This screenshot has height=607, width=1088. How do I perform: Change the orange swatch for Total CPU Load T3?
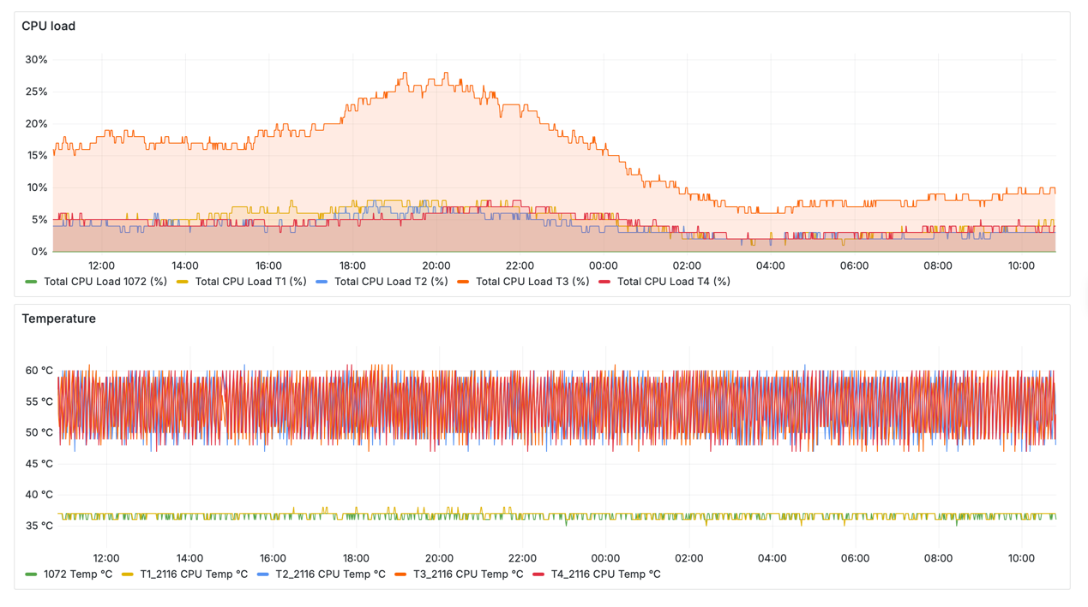pyautogui.click(x=463, y=282)
